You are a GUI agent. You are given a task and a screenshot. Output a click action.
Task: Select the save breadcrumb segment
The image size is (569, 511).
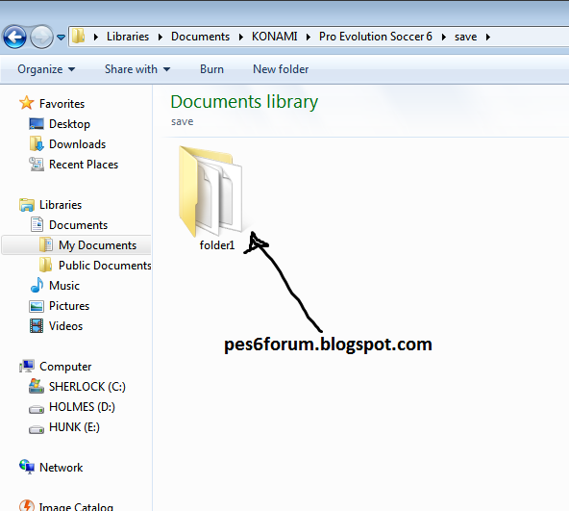(x=465, y=37)
